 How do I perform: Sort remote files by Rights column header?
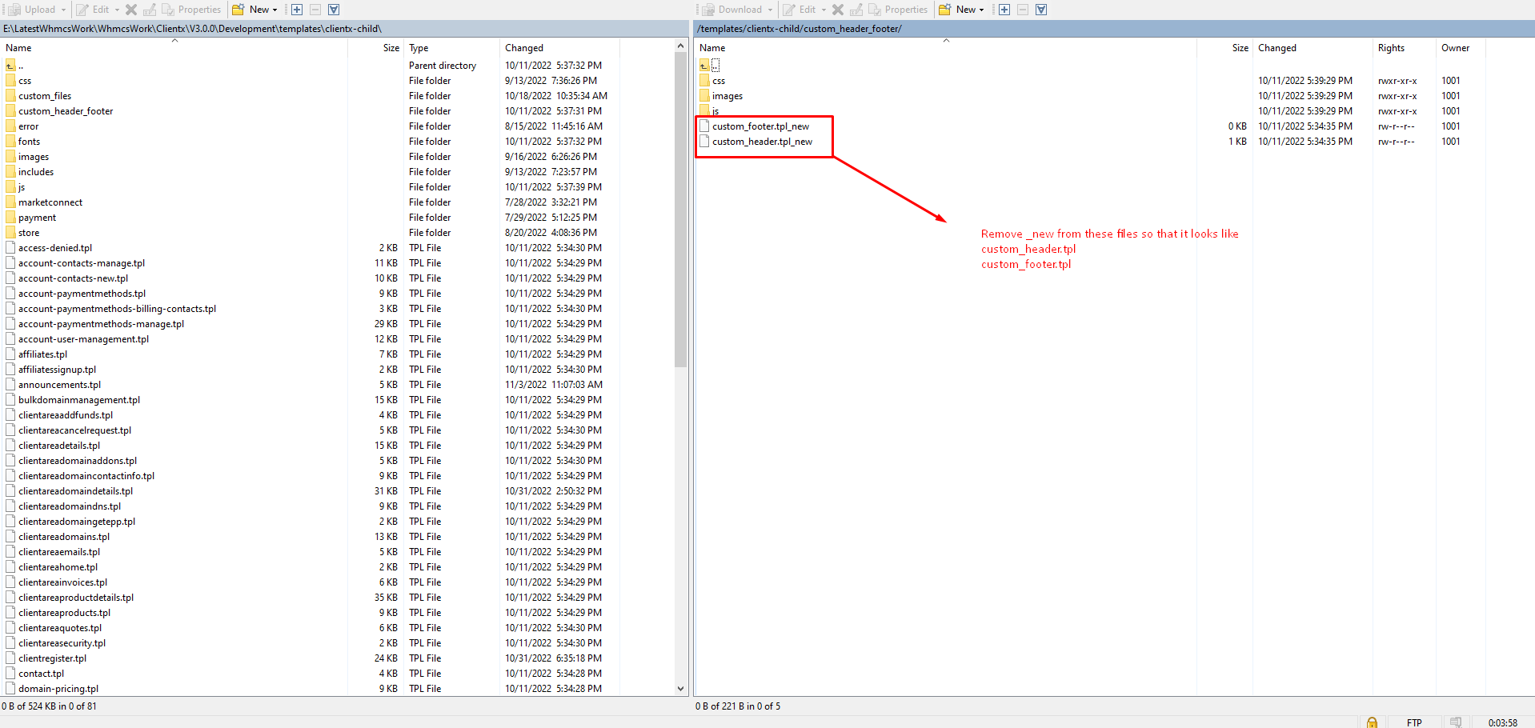click(x=1391, y=48)
